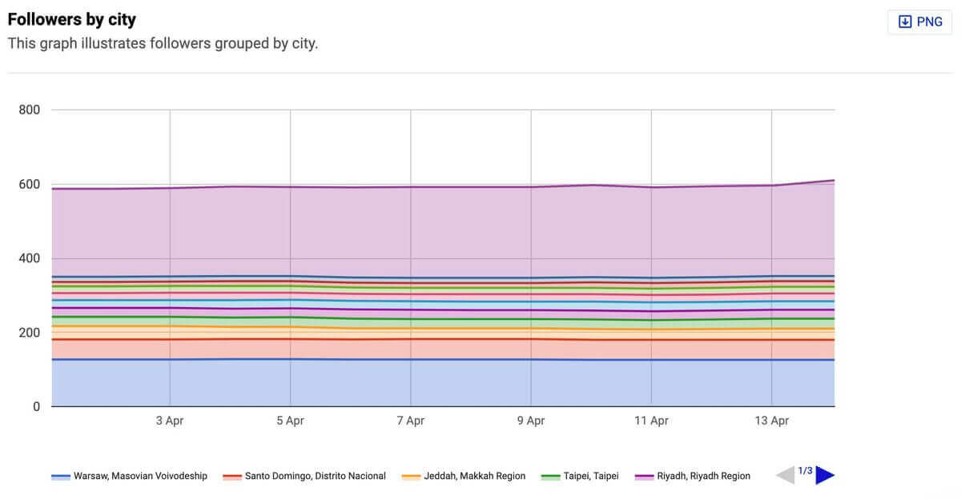Toggle Riyadh, Riyadh Region legend label
This screenshot has height=499, width=961.
[703, 476]
